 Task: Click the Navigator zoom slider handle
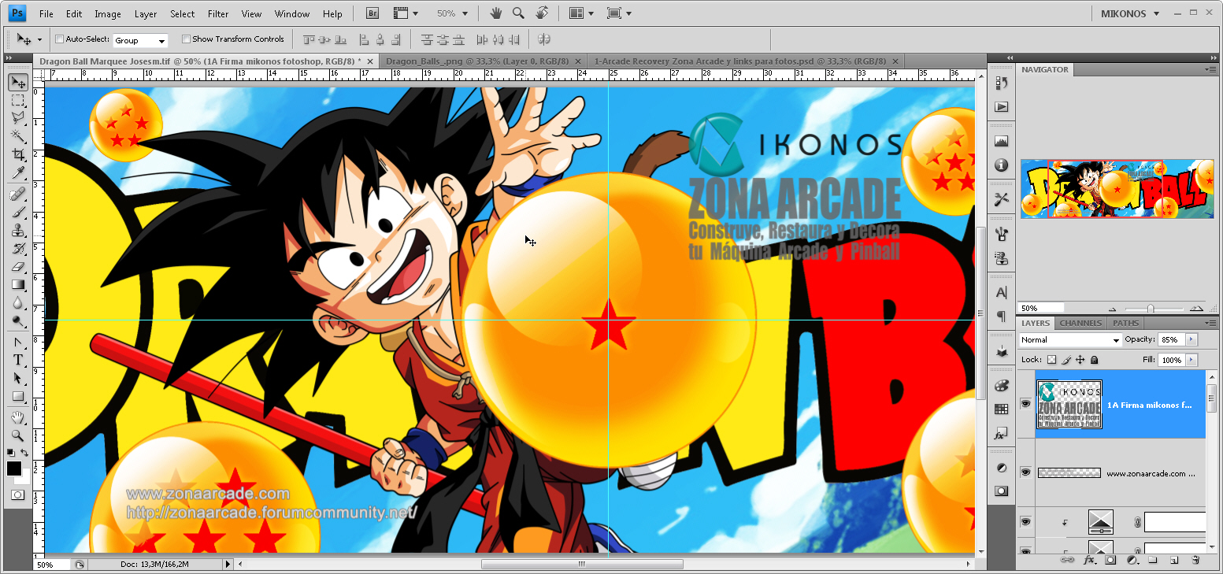[1151, 309]
